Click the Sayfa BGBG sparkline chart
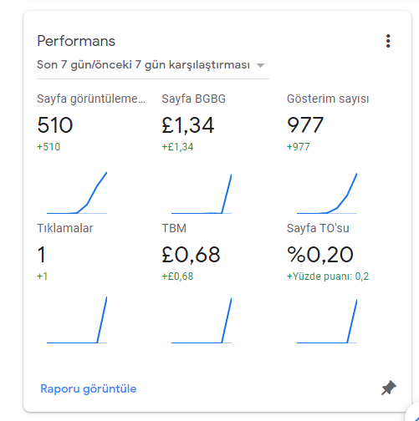419x421 pixels. click(x=202, y=194)
